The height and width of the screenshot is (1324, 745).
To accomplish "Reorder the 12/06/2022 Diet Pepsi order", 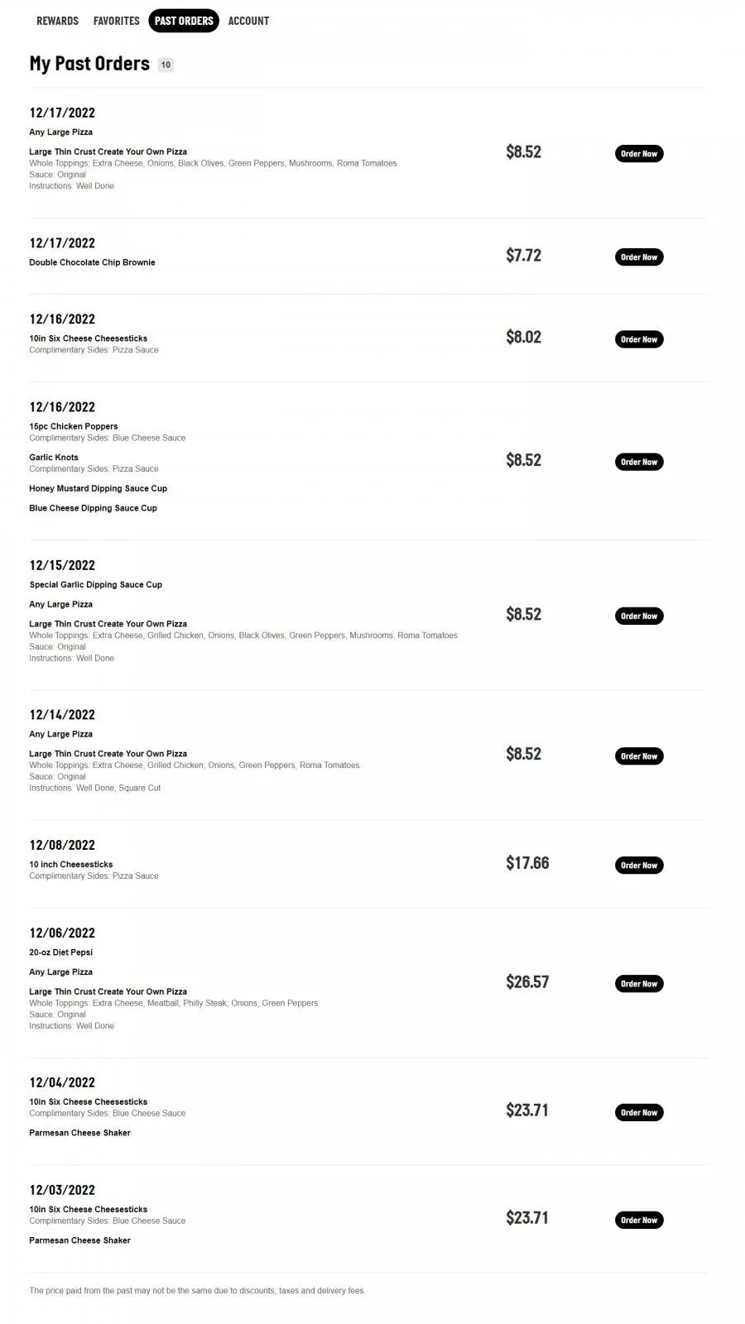I will 639,984.
